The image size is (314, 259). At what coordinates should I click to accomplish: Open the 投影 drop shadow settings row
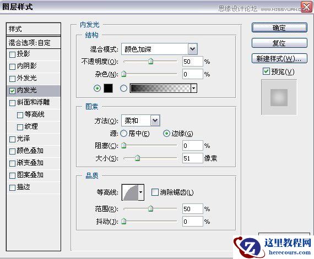34,54
